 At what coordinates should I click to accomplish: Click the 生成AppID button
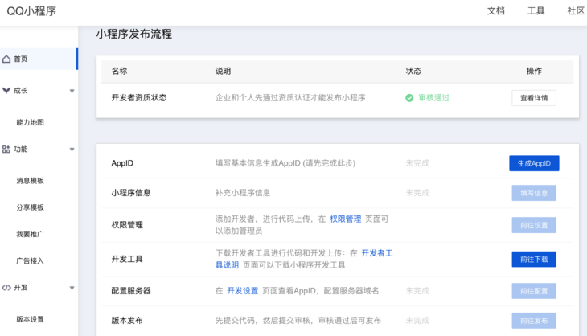(534, 163)
